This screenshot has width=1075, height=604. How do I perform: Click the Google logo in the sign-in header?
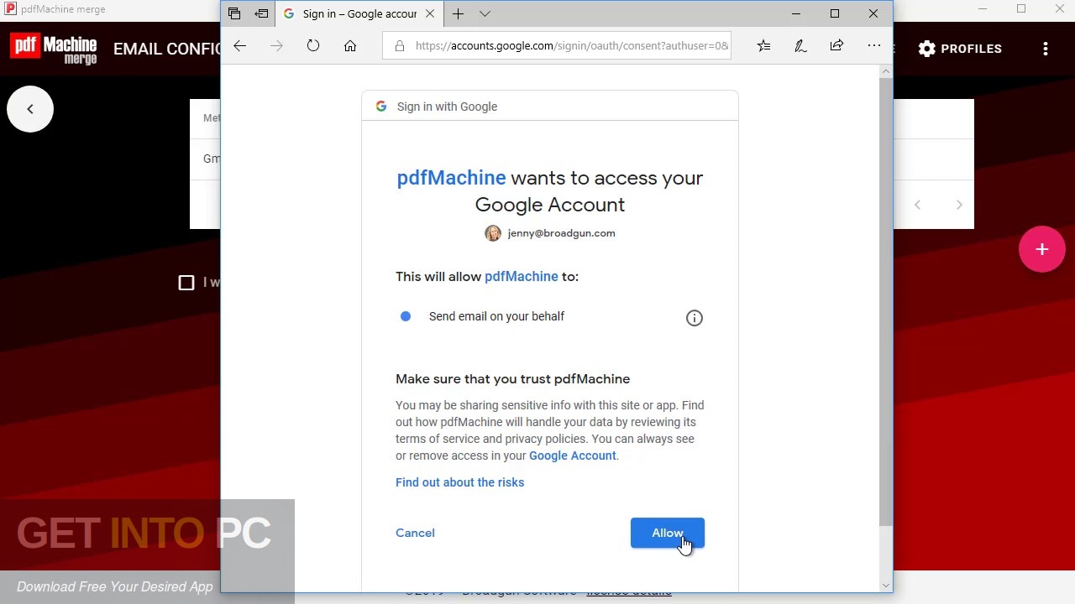[381, 107]
